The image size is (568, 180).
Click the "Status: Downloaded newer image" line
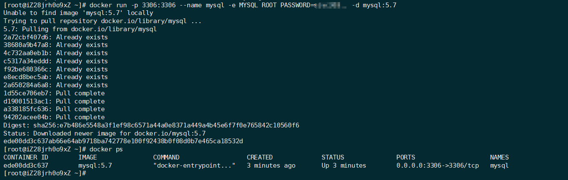104,133
